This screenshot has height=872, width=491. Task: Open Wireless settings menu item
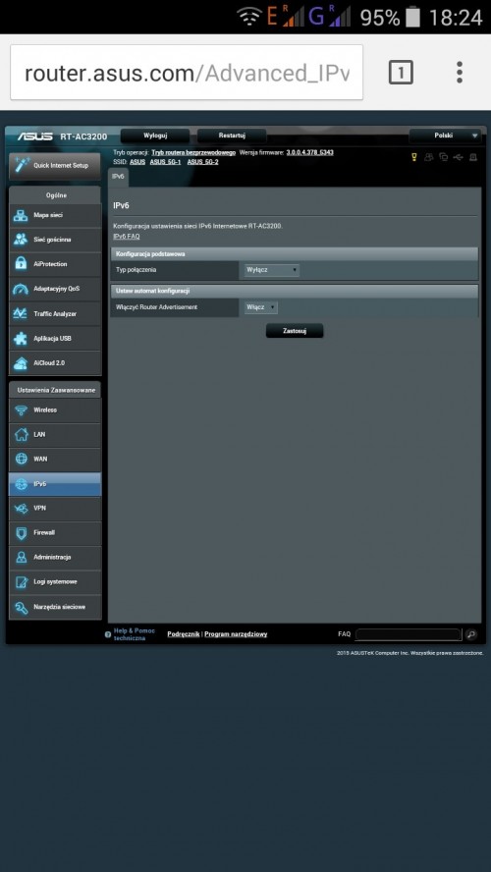55,410
